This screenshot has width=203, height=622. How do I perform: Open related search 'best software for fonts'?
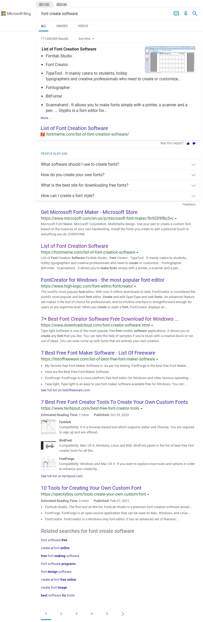58,595
